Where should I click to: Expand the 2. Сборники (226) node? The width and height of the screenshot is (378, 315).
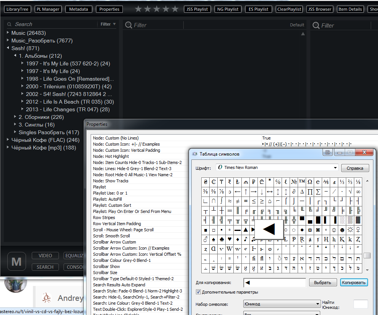click(15, 117)
